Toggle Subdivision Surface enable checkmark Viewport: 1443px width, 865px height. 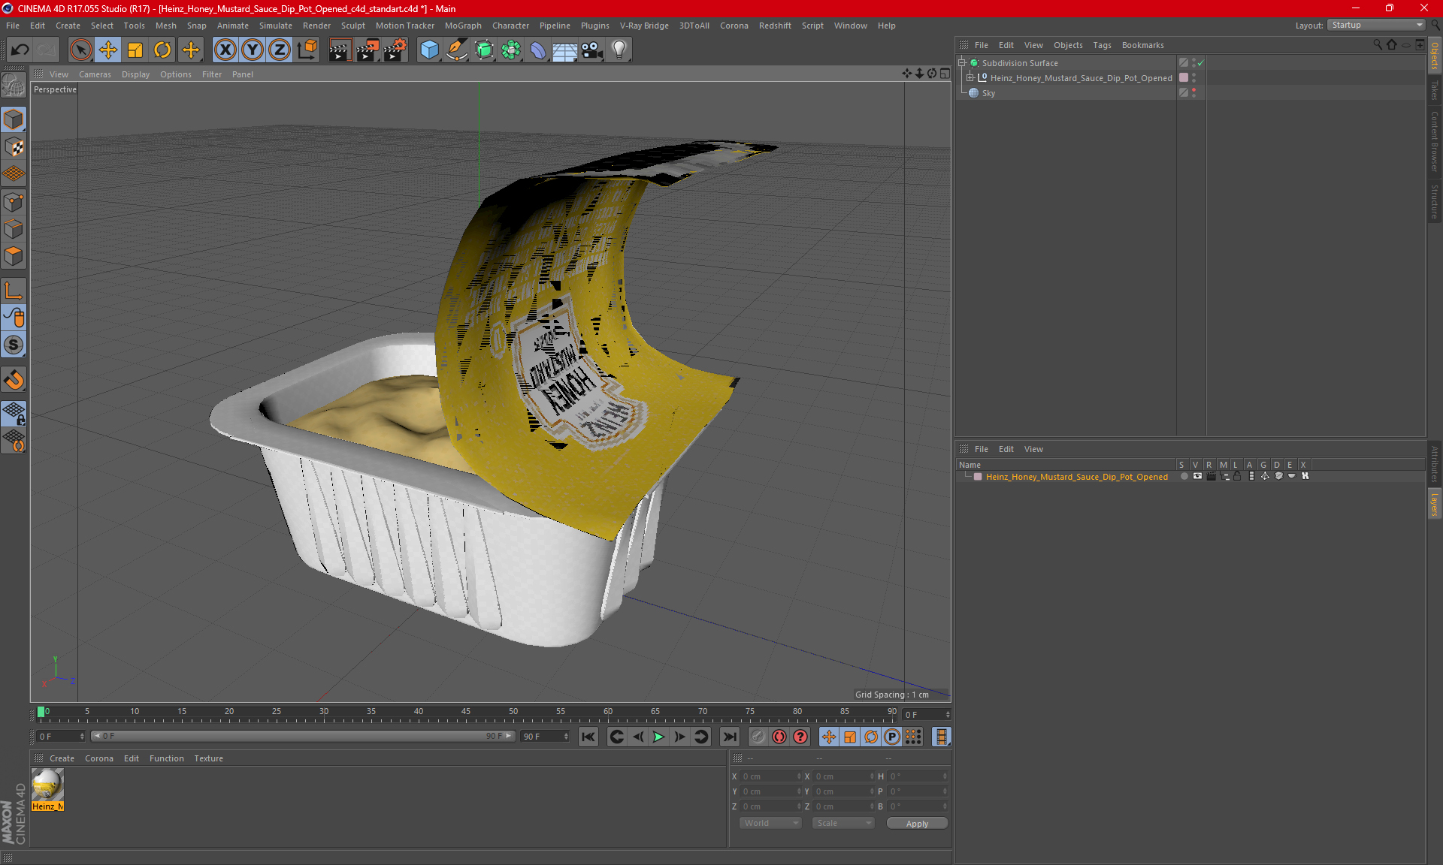(1200, 63)
